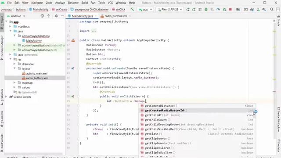Image resolution: width=281 pixels, height=158 pixels.
Task: Switch to the MainActivity.java editor tab
Action: tap(82, 16)
